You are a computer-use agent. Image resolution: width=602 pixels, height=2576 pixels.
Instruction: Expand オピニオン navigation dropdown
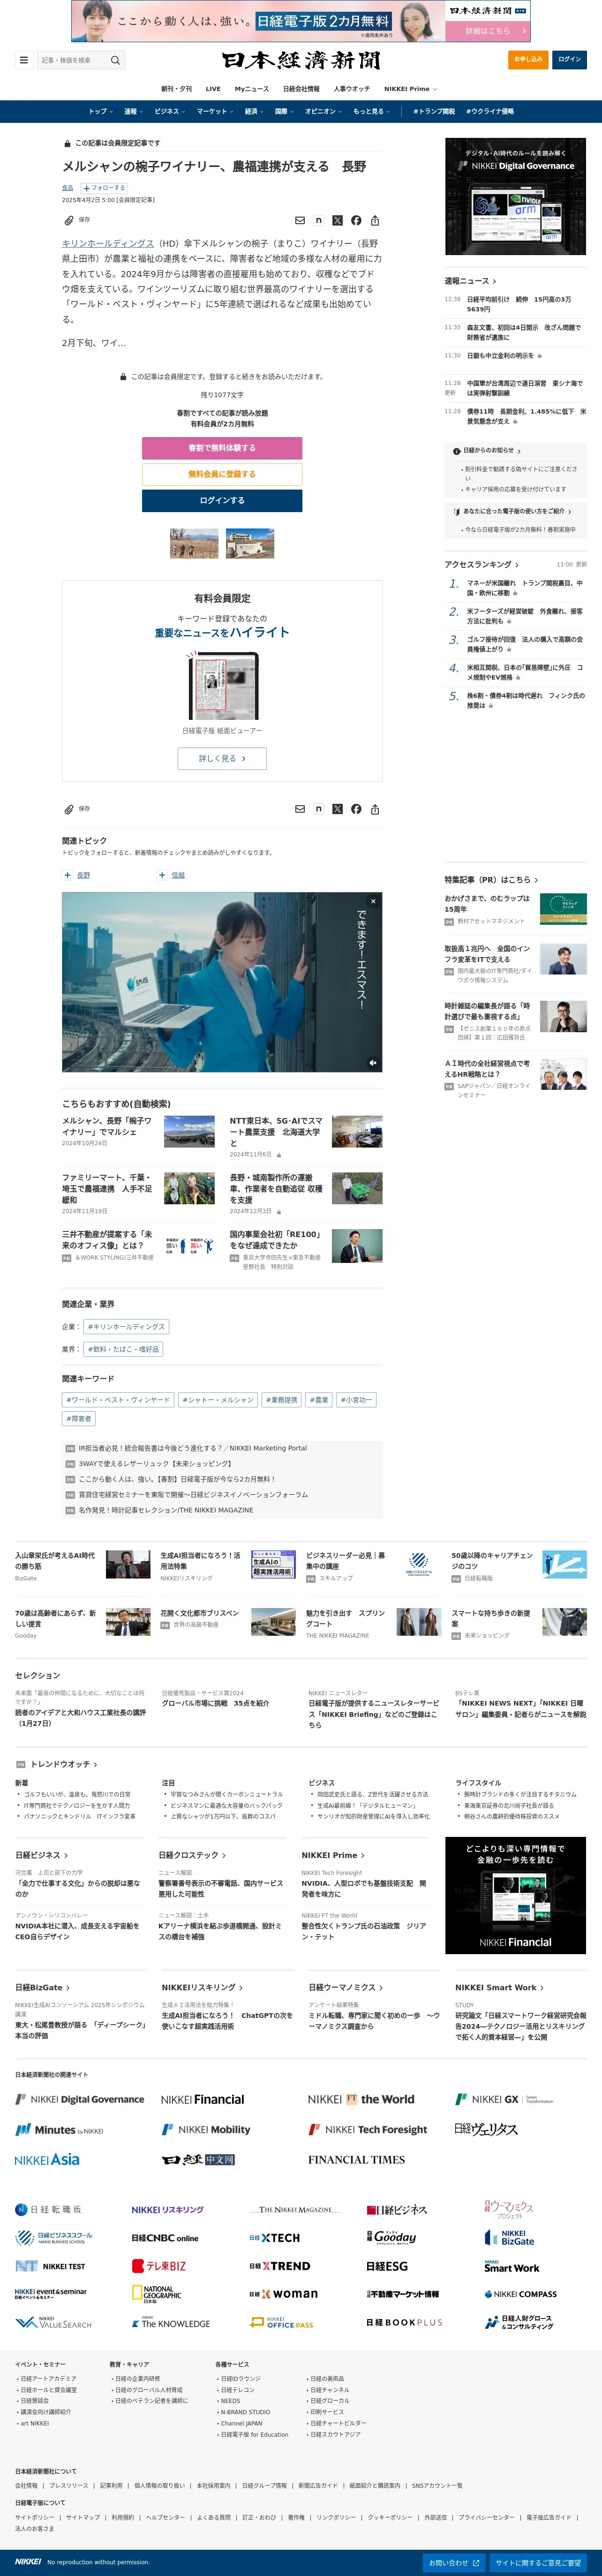[x=323, y=111]
